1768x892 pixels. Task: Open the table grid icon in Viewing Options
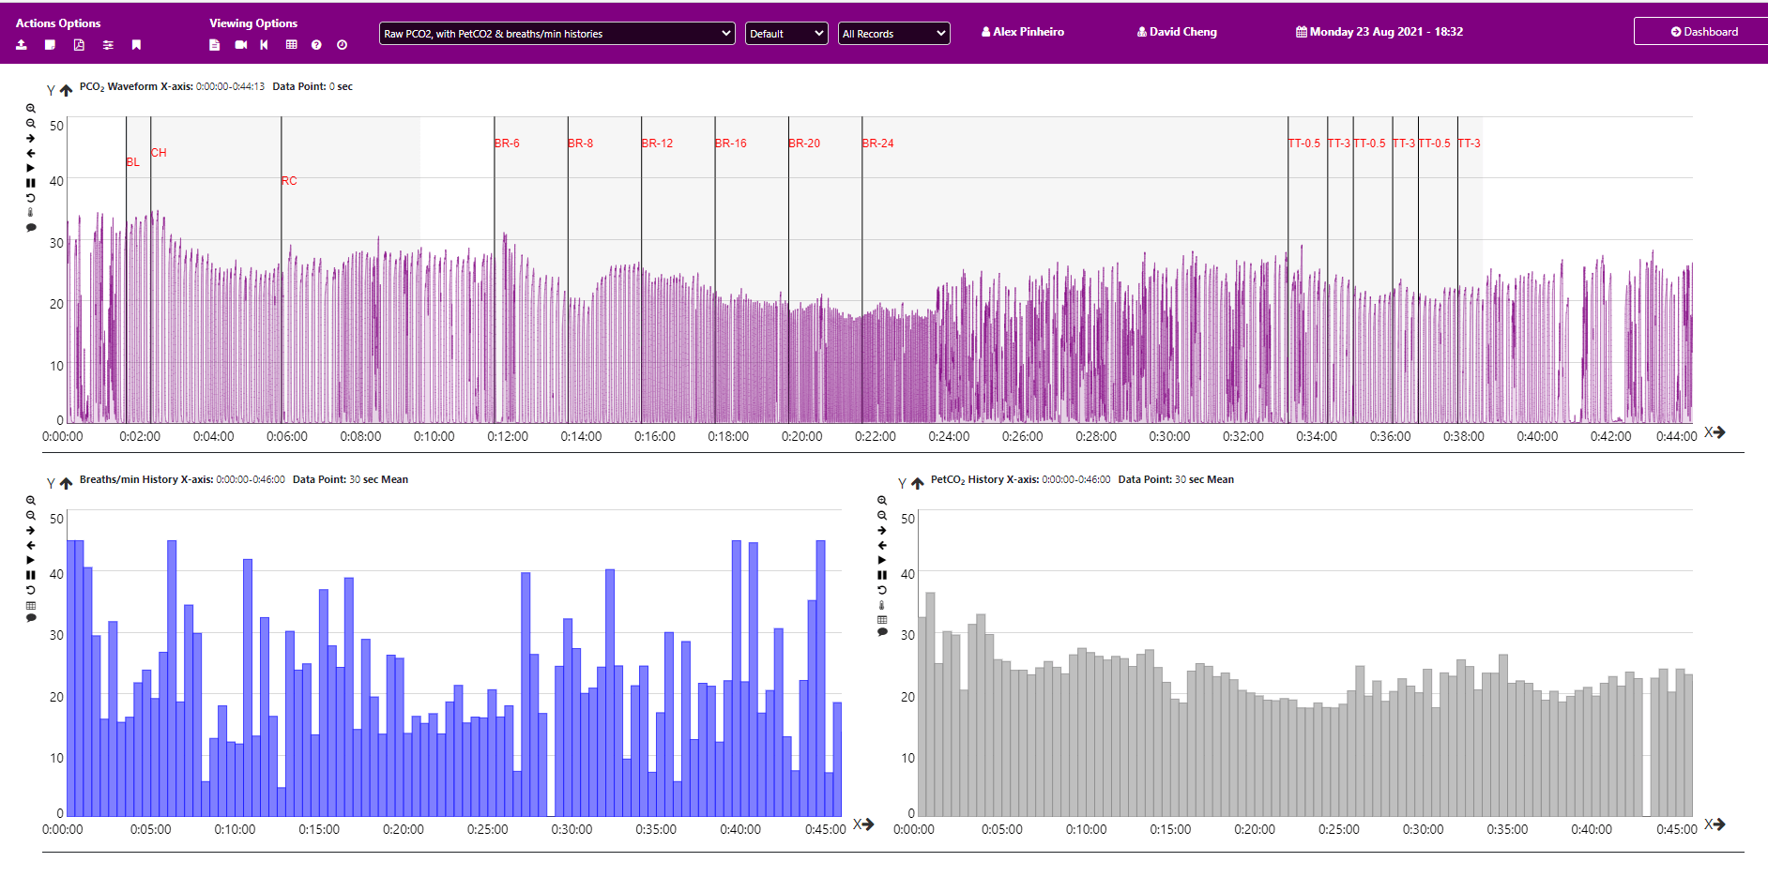(x=292, y=45)
